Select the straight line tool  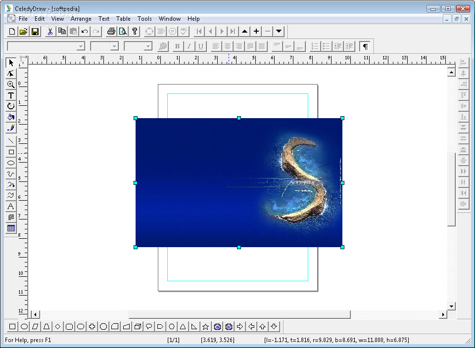[11, 141]
